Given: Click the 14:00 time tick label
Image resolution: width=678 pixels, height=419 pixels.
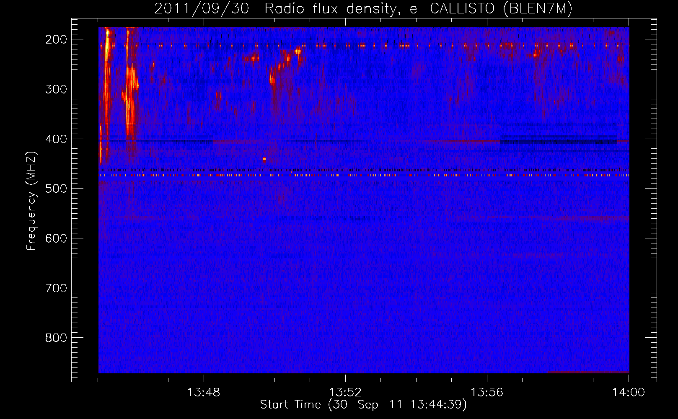Looking at the screenshot, I should pyautogui.click(x=629, y=393).
